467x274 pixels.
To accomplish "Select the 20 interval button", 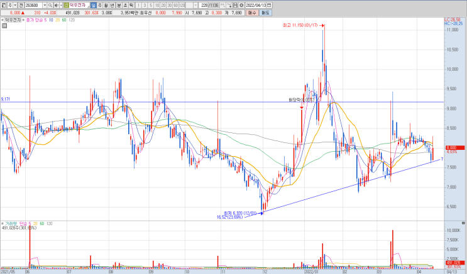I will click(163, 6).
